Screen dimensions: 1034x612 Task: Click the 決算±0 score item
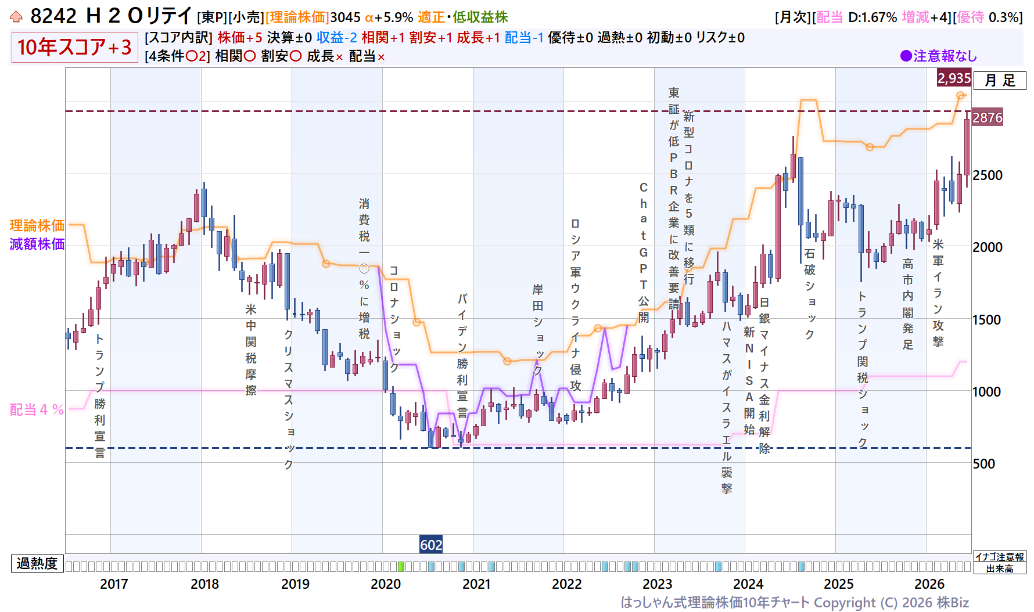click(289, 38)
